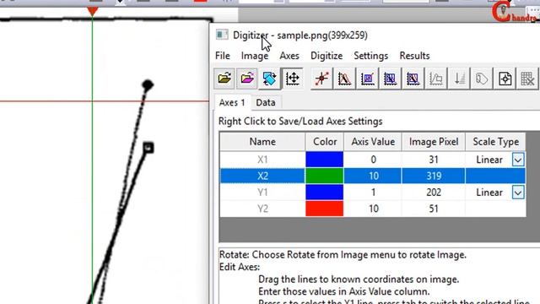
Task: Click the Y2 Axis Value cell showing 10
Action: [x=373, y=209]
